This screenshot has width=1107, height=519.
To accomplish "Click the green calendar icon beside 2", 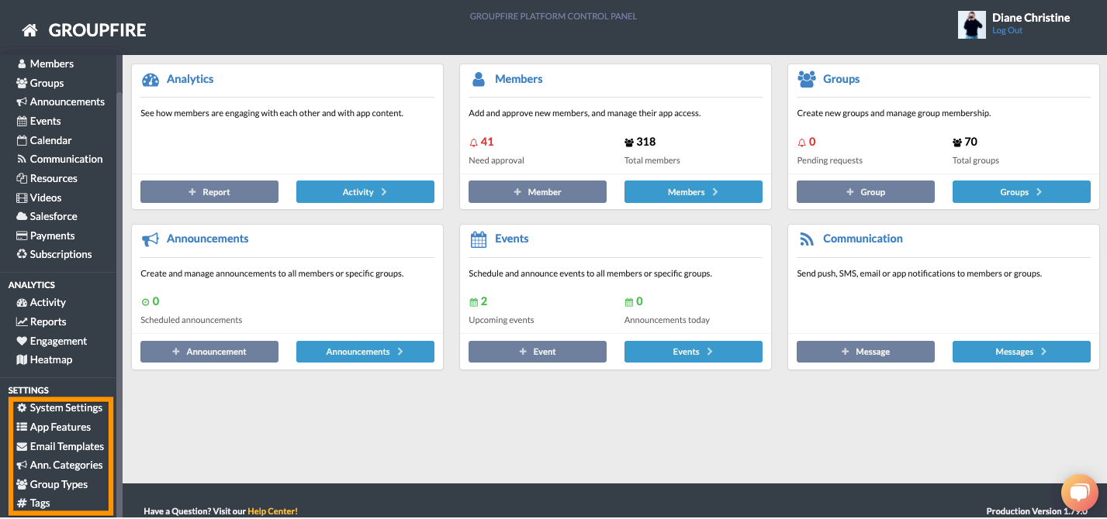I will (474, 302).
